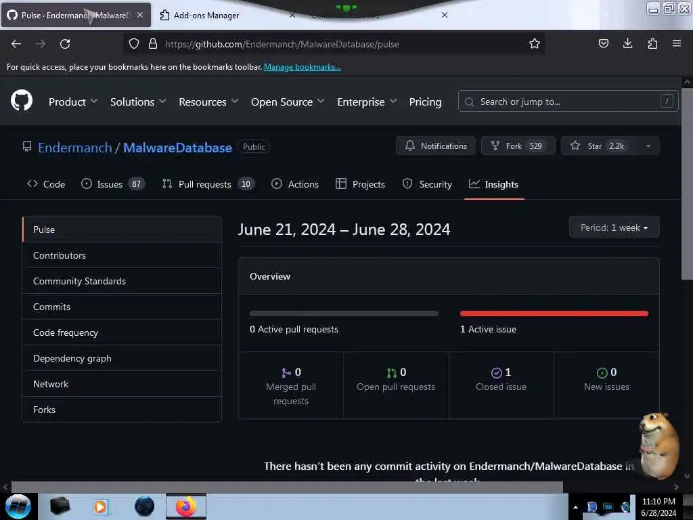Click the search magnifier icon
This screenshot has height=520, width=693.
[470, 102]
